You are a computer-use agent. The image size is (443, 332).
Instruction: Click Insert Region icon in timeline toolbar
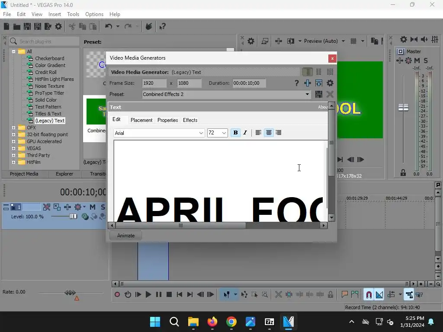point(355,295)
